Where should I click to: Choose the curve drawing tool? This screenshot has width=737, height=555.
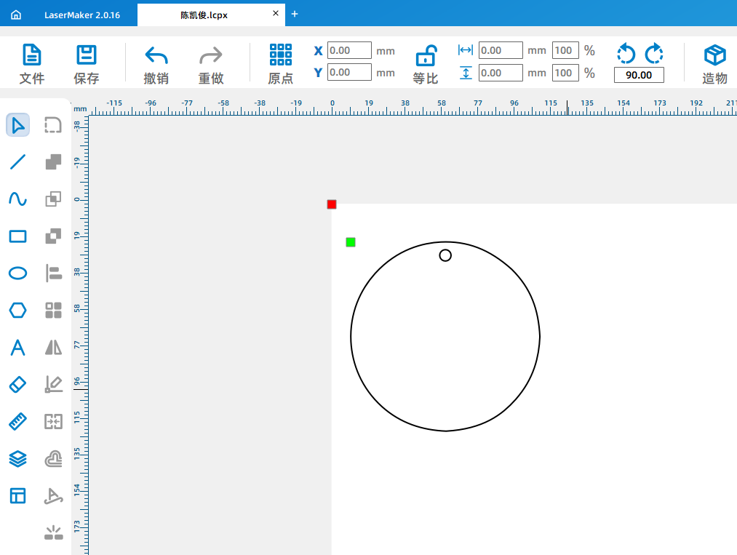click(18, 199)
